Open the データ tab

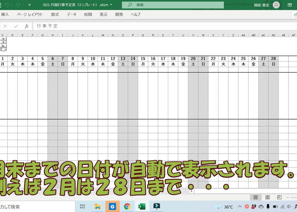click(x=72, y=15)
